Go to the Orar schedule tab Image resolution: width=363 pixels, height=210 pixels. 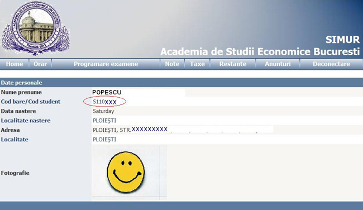[x=40, y=64]
